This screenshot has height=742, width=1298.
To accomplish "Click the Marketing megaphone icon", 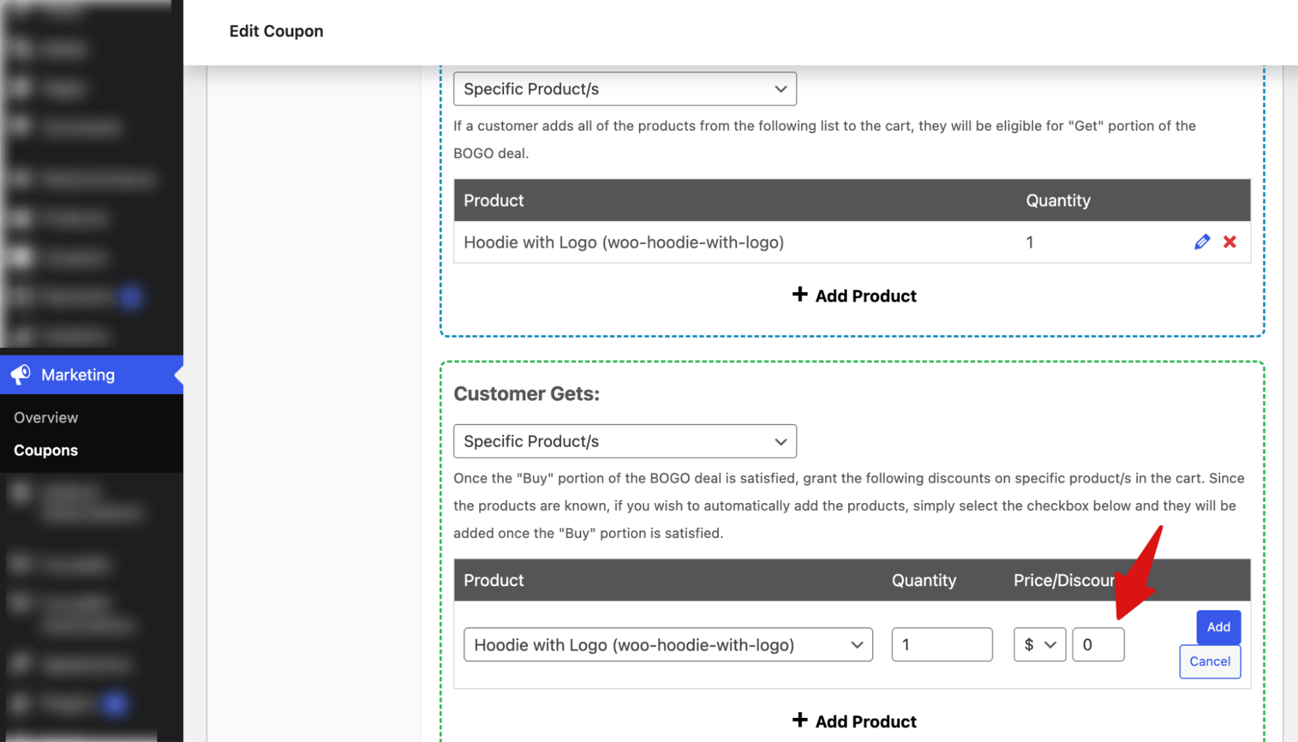I will click(21, 375).
